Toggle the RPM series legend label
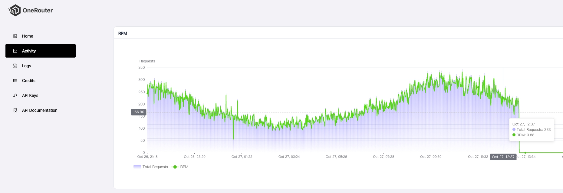This screenshot has width=563, height=193. click(184, 167)
